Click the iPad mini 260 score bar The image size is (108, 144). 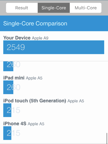coord(8,87)
